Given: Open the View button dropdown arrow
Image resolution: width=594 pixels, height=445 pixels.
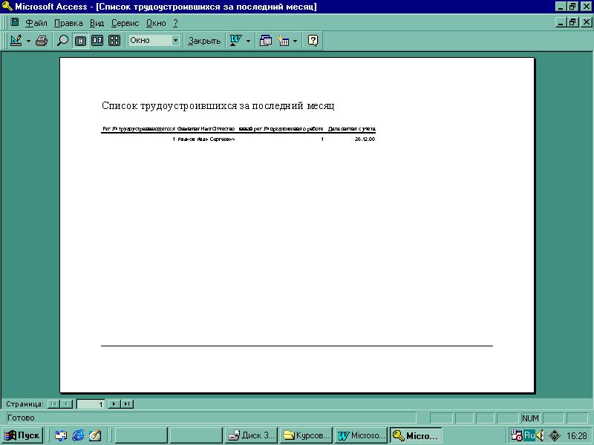Looking at the screenshot, I should (x=29, y=41).
